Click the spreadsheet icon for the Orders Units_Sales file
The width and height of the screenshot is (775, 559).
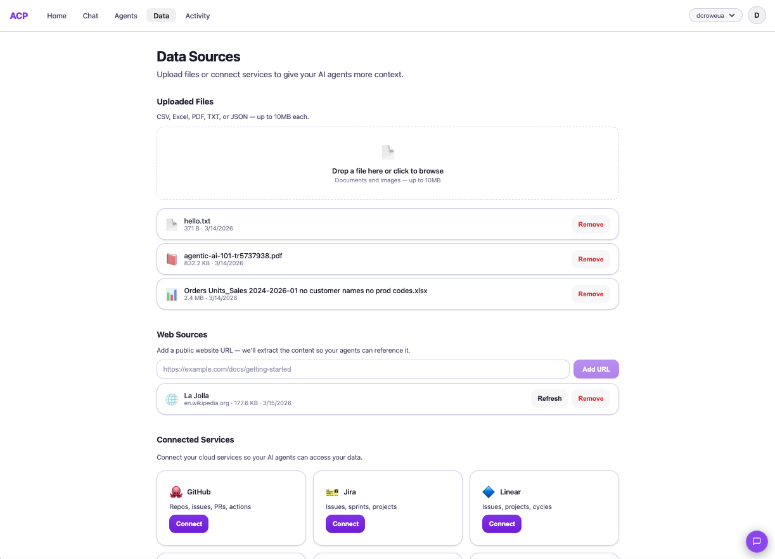coord(171,294)
